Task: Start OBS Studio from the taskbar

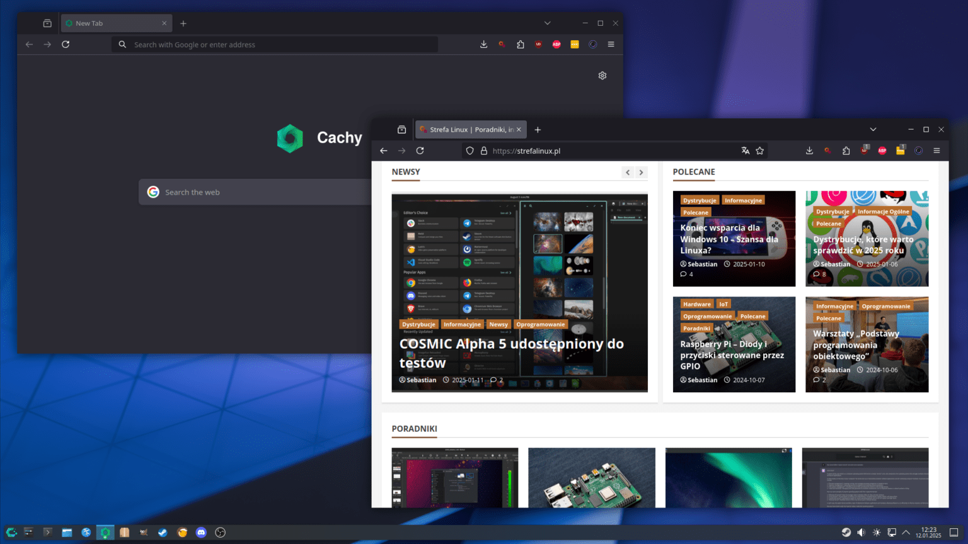Action: 220,532
